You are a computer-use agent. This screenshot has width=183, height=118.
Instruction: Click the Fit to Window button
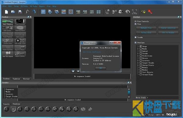(x=168, y=33)
